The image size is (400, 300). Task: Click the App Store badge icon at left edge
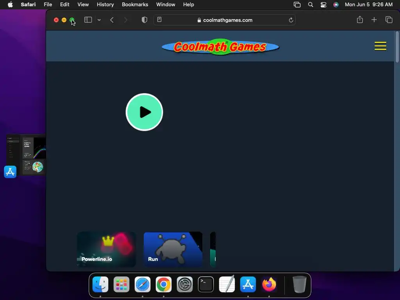coord(10,172)
